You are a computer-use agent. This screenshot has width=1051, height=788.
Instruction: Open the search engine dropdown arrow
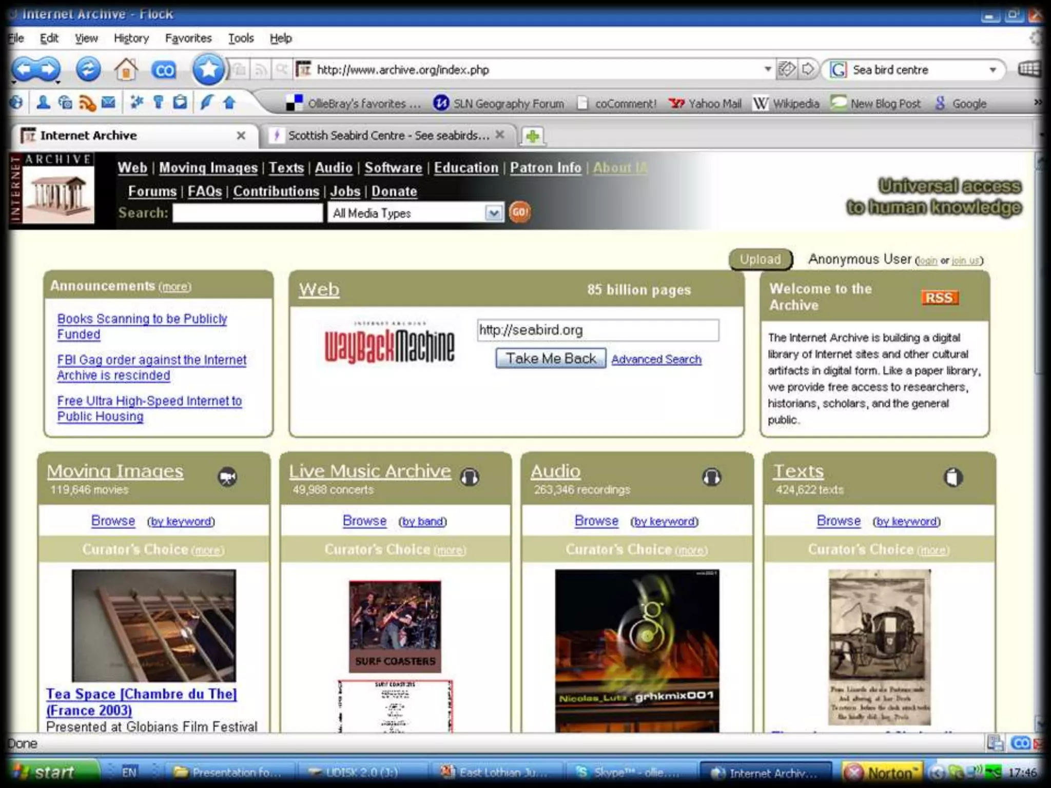tap(993, 70)
